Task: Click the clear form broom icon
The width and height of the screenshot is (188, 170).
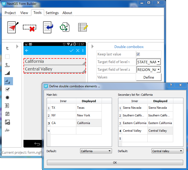Action: [13, 27]
